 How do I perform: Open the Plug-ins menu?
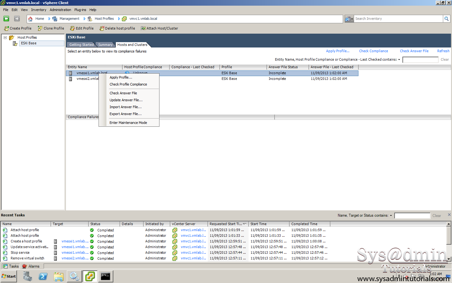80,10
